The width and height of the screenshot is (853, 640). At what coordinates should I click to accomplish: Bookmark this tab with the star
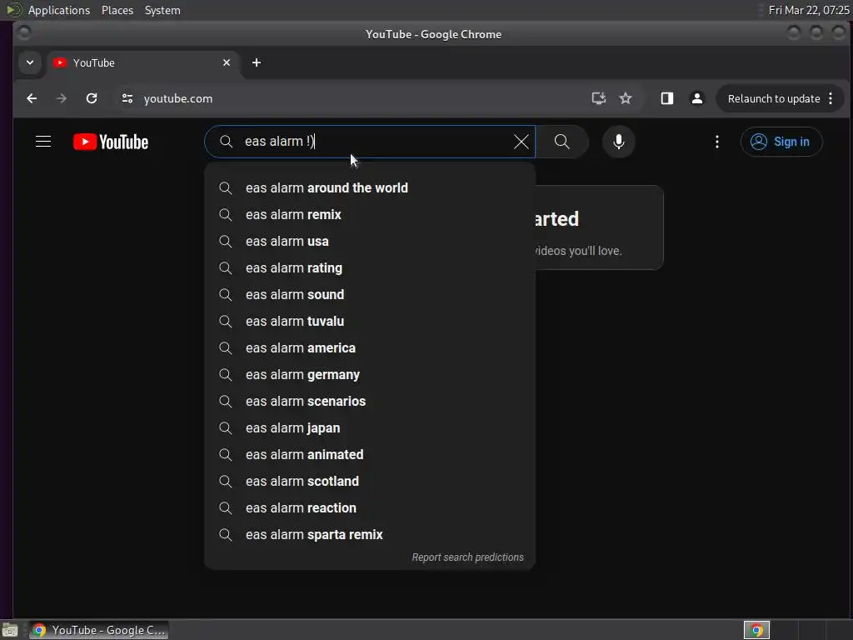(x=626, y=98)
